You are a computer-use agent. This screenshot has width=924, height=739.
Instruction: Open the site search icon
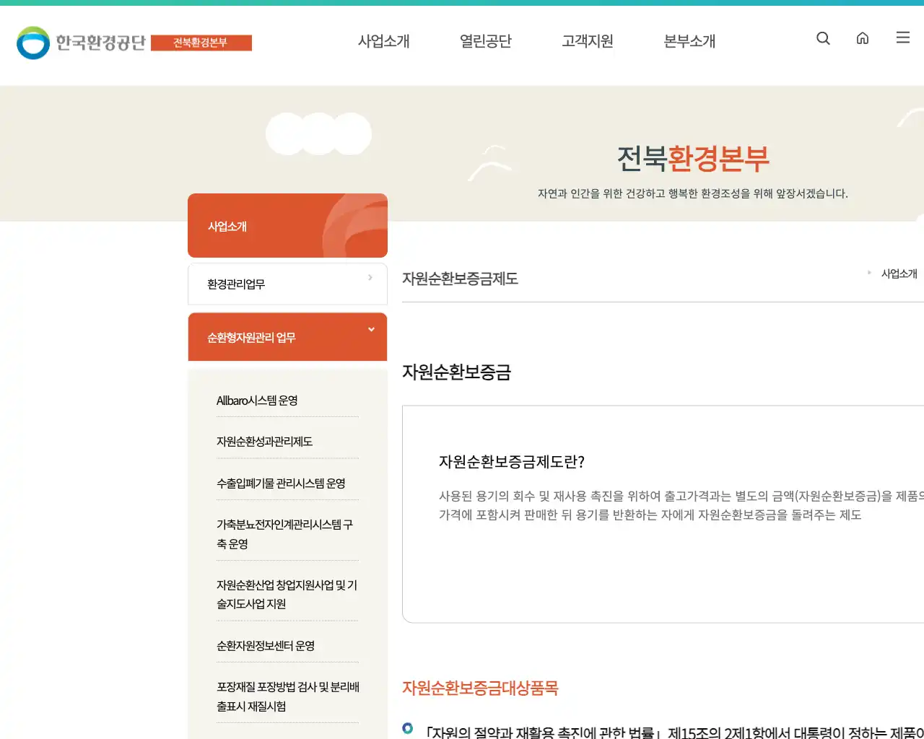click(823, 38)
